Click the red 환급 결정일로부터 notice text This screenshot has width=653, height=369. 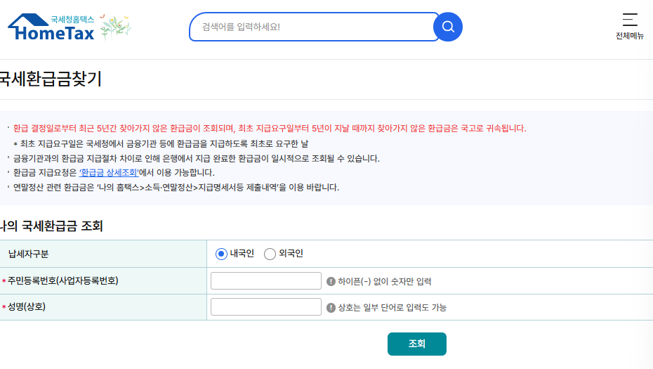point(270,129)
